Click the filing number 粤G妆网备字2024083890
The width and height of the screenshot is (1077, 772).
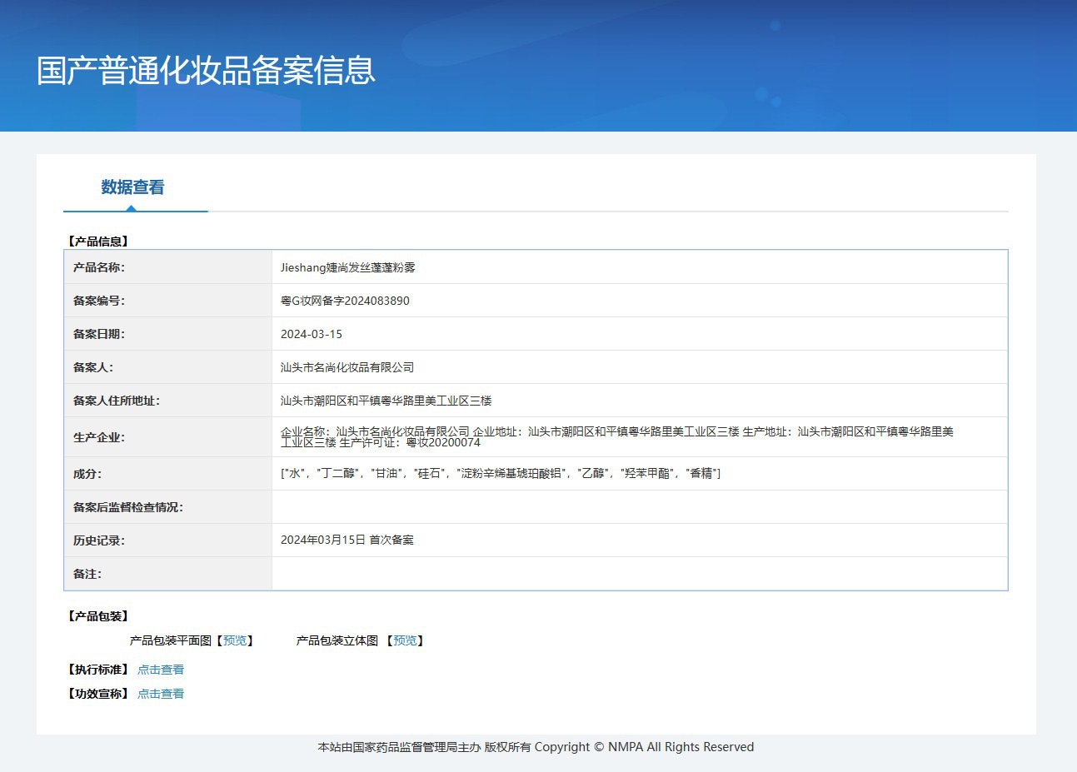[x=345, y=301]
